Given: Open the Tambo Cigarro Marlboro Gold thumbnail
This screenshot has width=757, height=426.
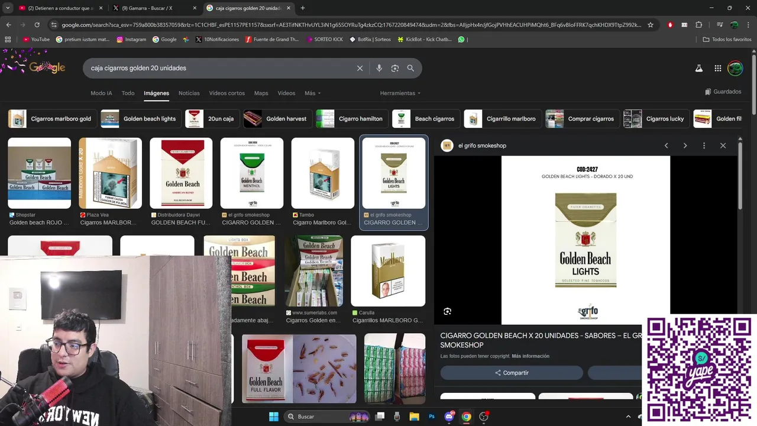Looking at the screenshot, I should click(x=323, y=173).
